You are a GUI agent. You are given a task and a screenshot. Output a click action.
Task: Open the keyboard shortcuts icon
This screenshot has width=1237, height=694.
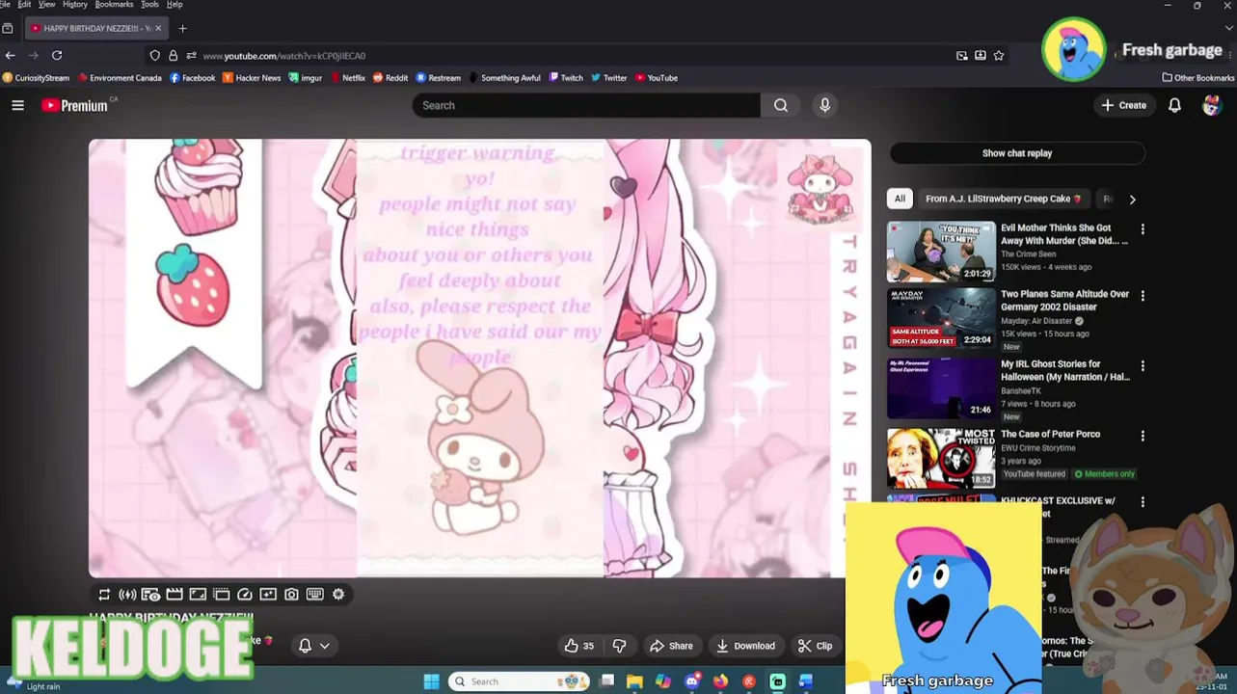click(x=314, y=595)
